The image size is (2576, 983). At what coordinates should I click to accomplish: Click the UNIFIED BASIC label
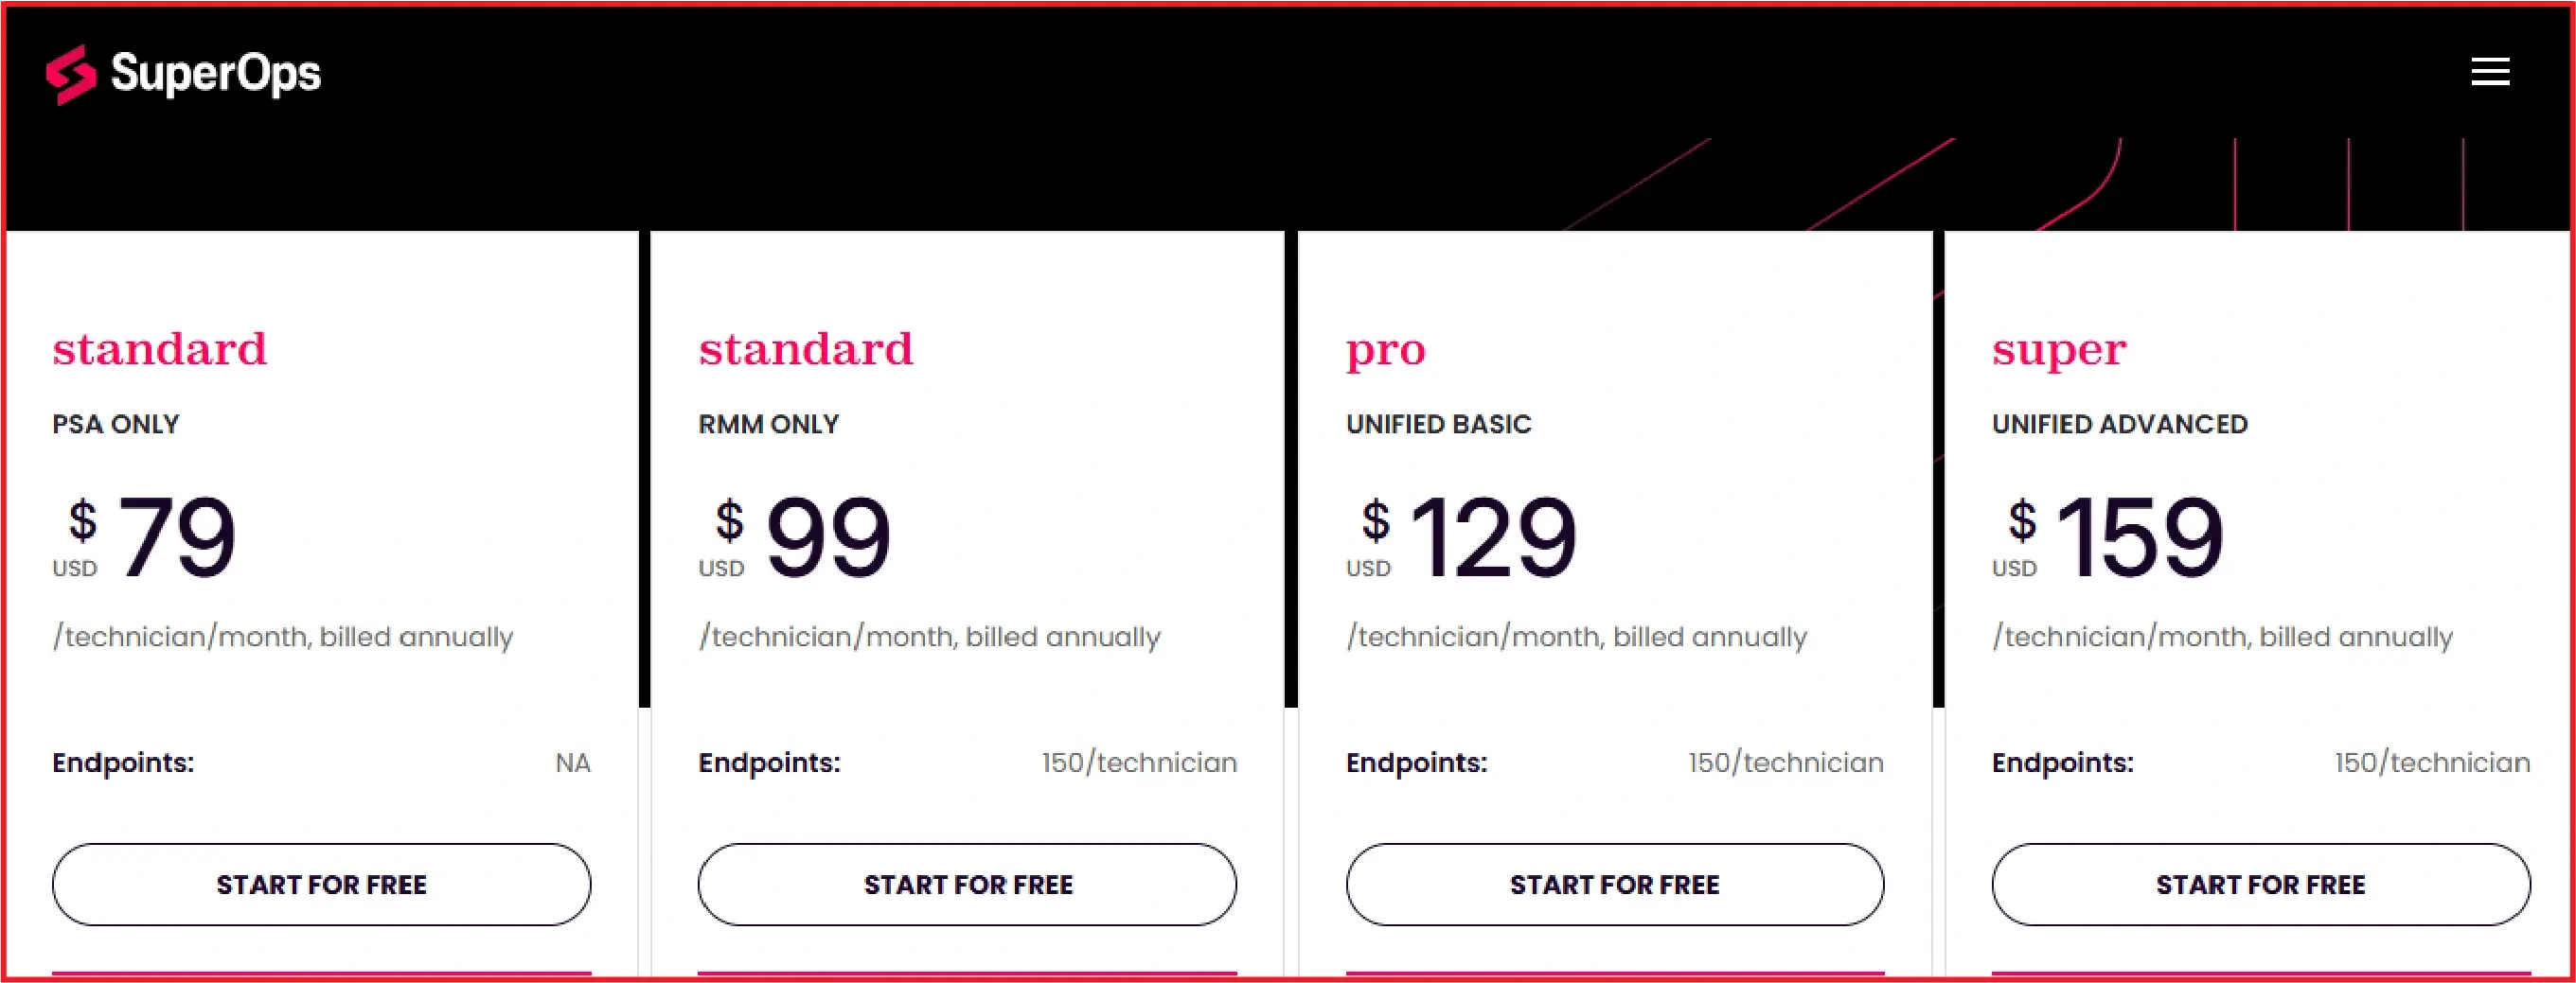(1438, 424)
